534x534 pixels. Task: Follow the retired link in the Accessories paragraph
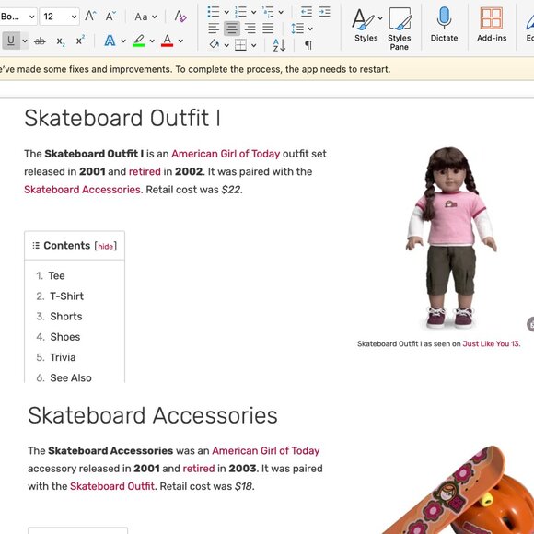(x=199, y=469)
